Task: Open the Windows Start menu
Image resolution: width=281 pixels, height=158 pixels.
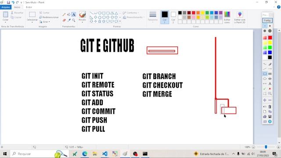Action: tap(5, 154)
